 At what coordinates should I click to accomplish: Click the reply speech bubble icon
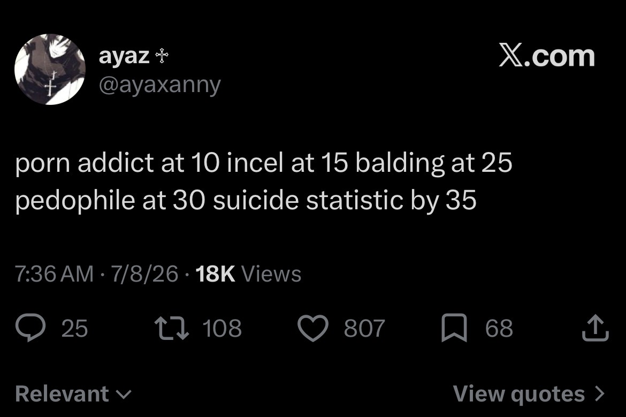[x=30, y=328]
